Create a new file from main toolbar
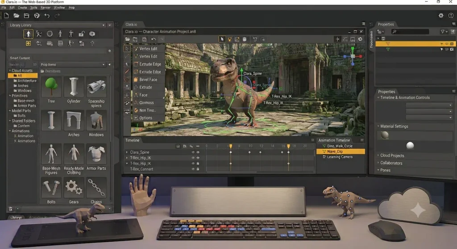457x249 pixels. click(x=6, y=16)
